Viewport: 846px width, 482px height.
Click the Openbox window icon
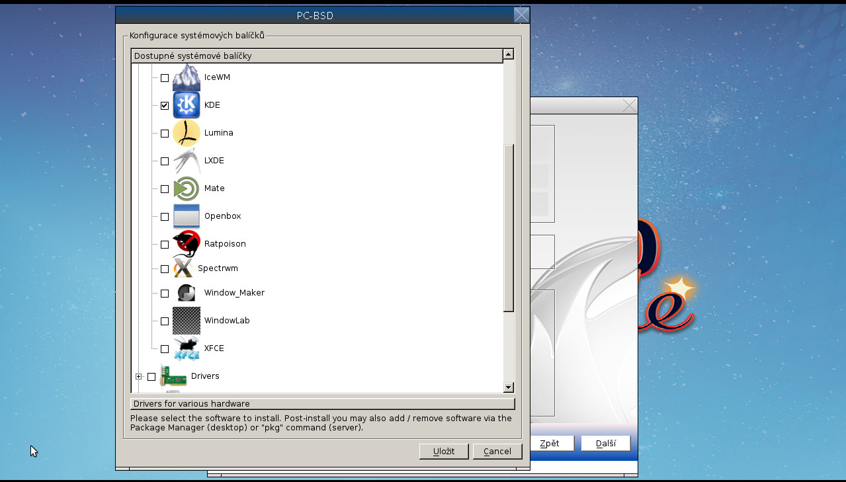186,216
